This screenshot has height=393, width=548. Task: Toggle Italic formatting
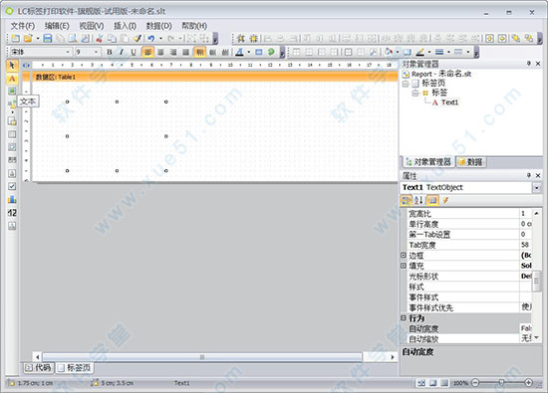tap(122, 52)
